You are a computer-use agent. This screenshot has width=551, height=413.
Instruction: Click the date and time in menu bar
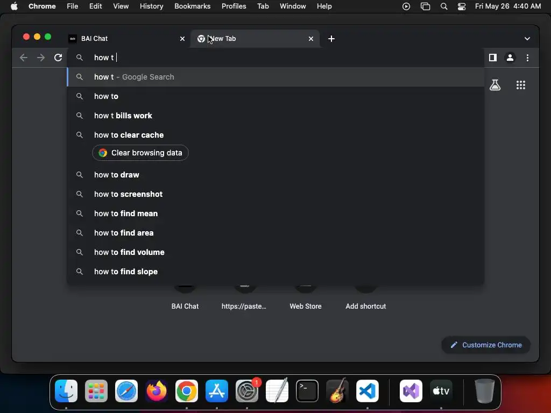(x=508, y=6)
